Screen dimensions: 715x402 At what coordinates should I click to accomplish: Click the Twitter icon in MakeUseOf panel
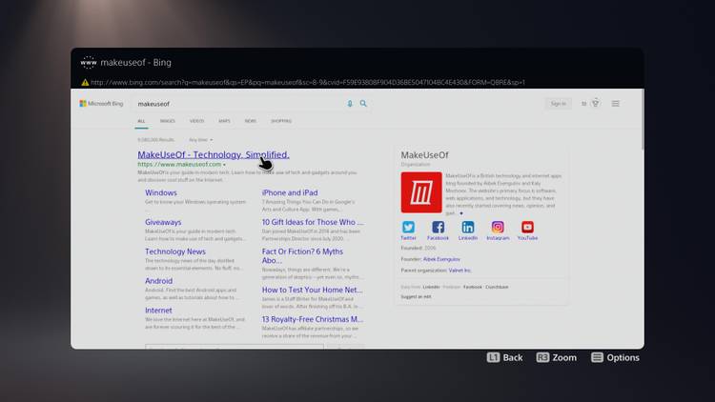click(x=408, y=228)
